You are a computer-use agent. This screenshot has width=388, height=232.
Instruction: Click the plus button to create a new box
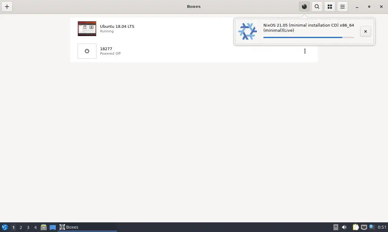(7, 7)
